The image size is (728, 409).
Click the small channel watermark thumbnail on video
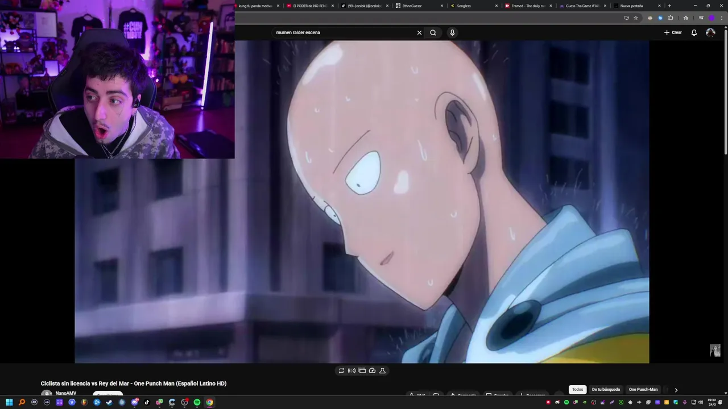pyautogui.click(x=715, y=350)
